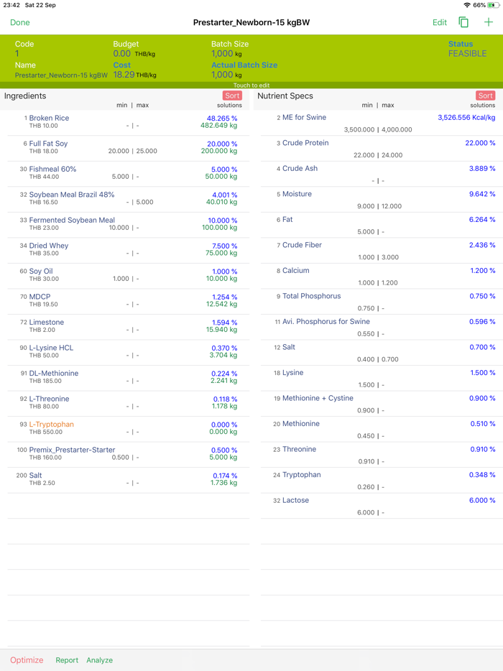This screenshot has width=503, height=671.
Task: Select the DL-Methionine ingredient
Action: [129, 378]
